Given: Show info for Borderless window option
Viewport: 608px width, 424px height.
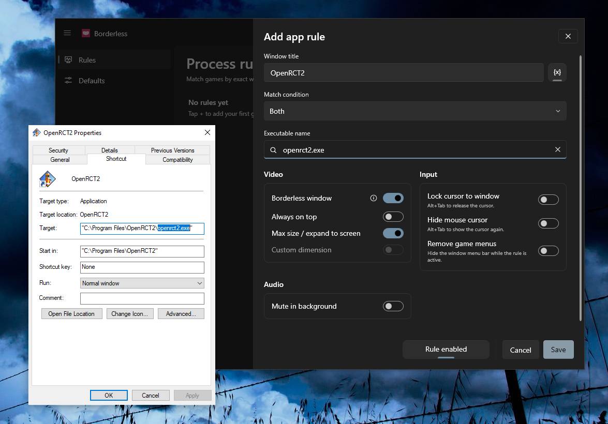Looking at the screenshot, I should (374, 198).
